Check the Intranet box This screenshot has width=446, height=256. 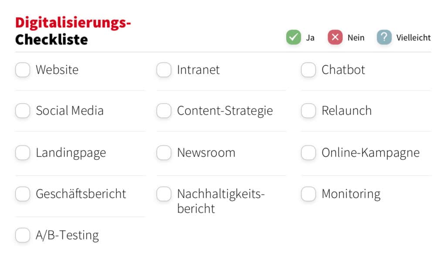tap(164, 70)
